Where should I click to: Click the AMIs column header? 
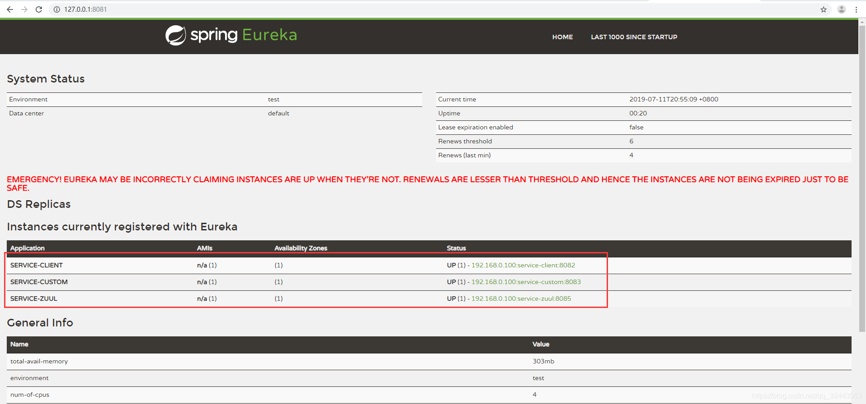point(204,248)
